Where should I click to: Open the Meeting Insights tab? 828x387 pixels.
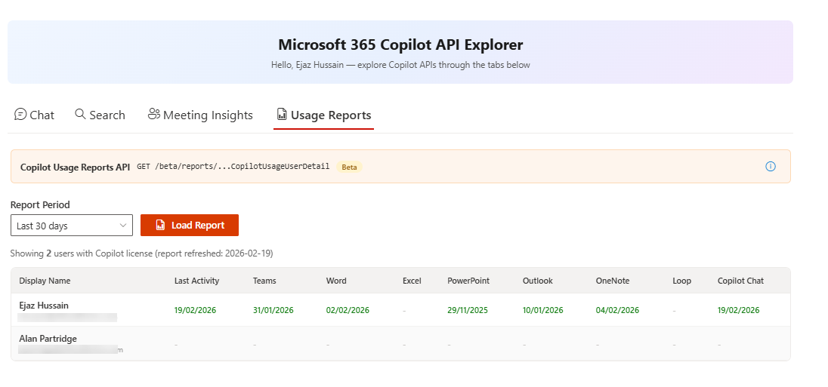pos(200,115)
